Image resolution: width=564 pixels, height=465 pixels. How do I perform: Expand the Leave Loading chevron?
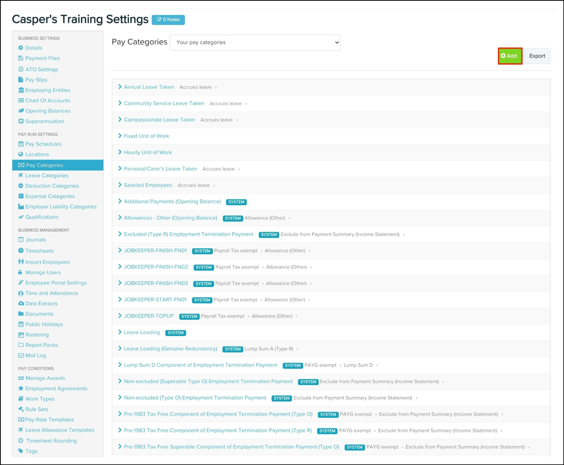pos(120,332)
